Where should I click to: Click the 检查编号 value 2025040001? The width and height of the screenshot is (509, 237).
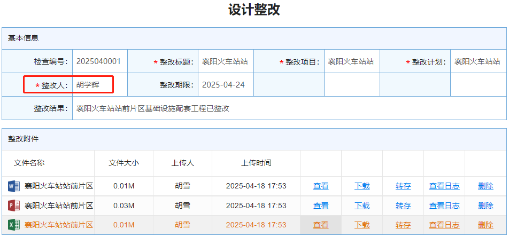pyautogui.click(x=99, y=61)
